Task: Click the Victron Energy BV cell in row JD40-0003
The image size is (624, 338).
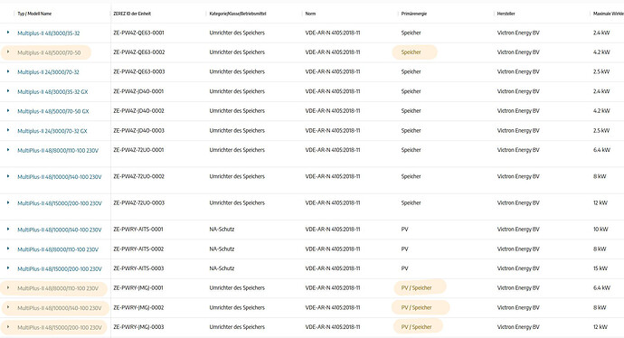Action: tap(518, 130)
